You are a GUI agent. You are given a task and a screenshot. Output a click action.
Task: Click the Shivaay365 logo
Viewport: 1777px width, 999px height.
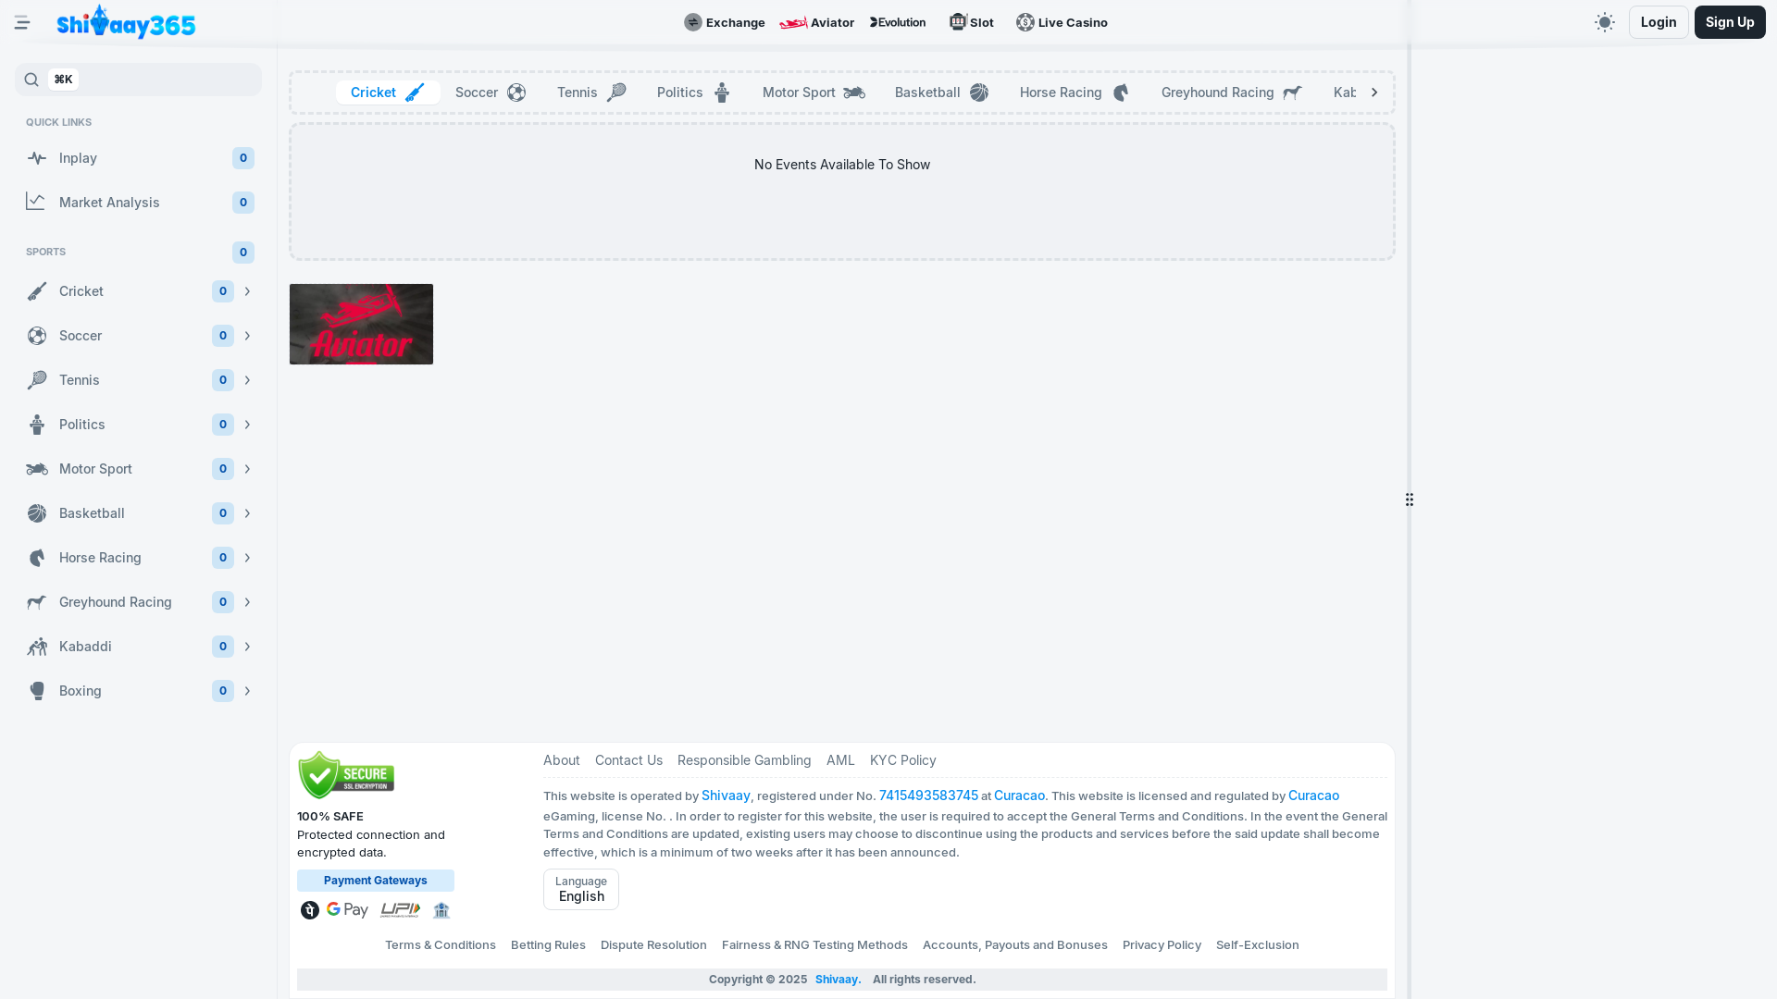[x=126, y=22]
